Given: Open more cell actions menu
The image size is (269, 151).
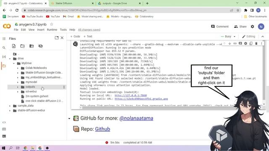Looking at the screenshot, I should point(261,44).
